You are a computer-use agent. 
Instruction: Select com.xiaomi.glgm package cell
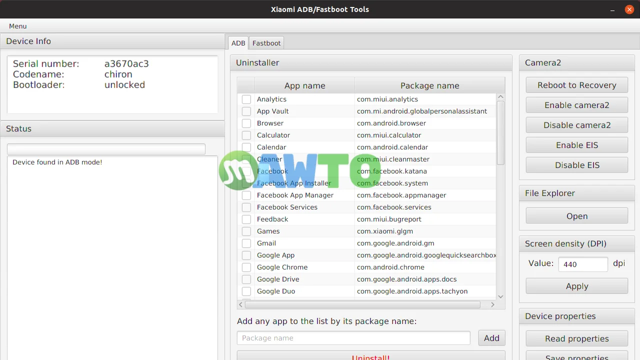(425, 231)
